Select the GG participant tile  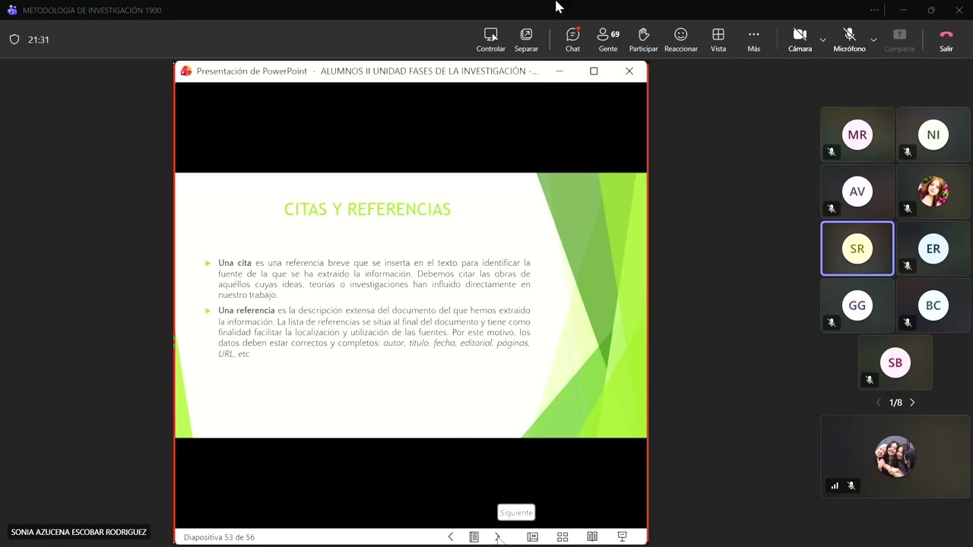857,305
